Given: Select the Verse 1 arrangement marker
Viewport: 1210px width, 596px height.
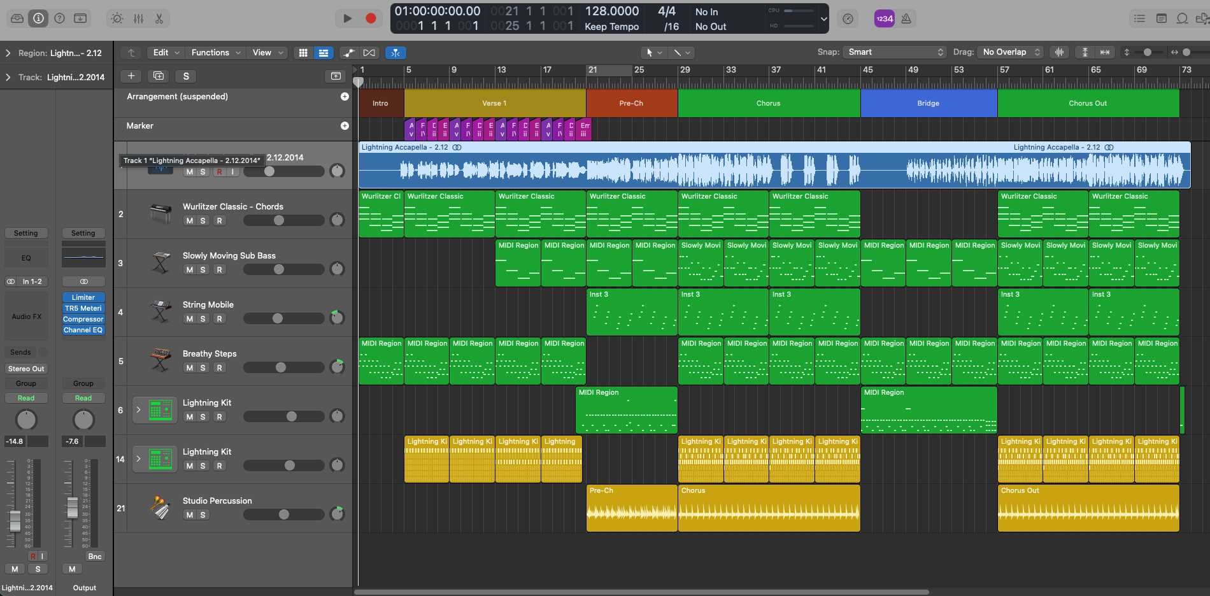Looking at the screenshot, I should [x=495, y=103].
